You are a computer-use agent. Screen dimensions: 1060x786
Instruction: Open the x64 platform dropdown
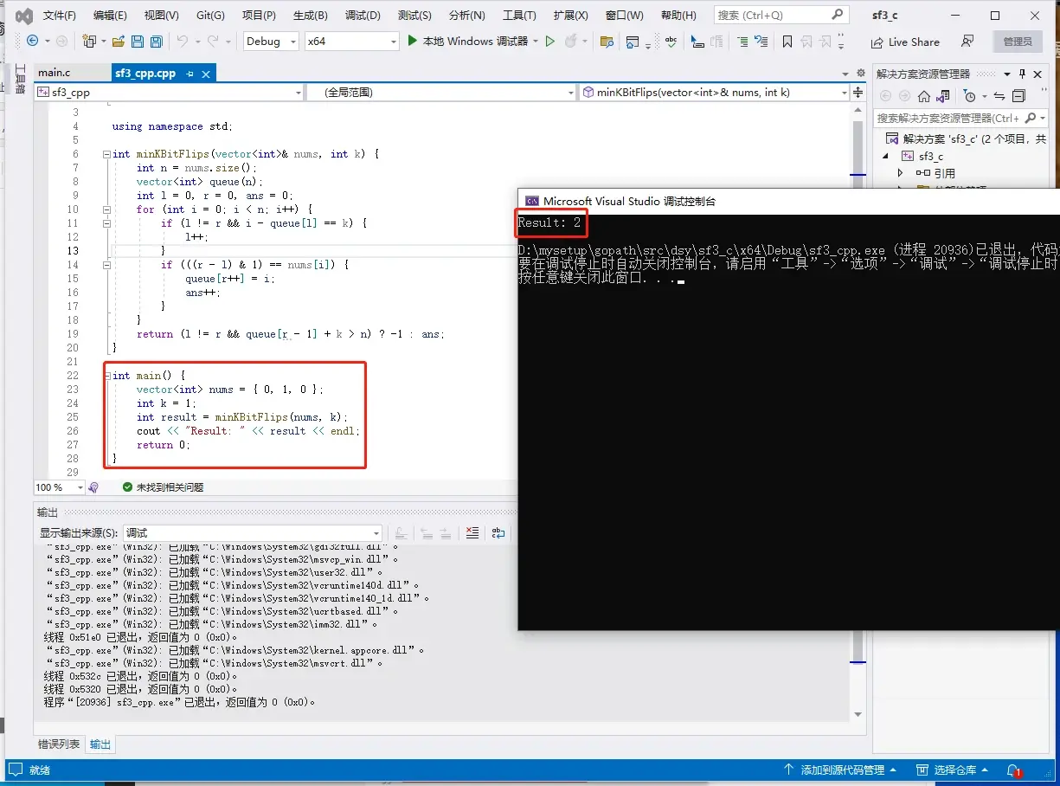coord(351,41)
